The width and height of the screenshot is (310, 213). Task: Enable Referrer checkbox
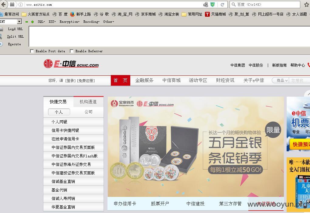tap(72, 51)
